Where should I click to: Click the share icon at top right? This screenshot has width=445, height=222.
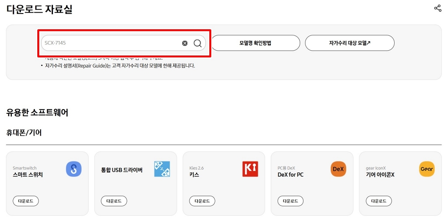tap(437, 8)
